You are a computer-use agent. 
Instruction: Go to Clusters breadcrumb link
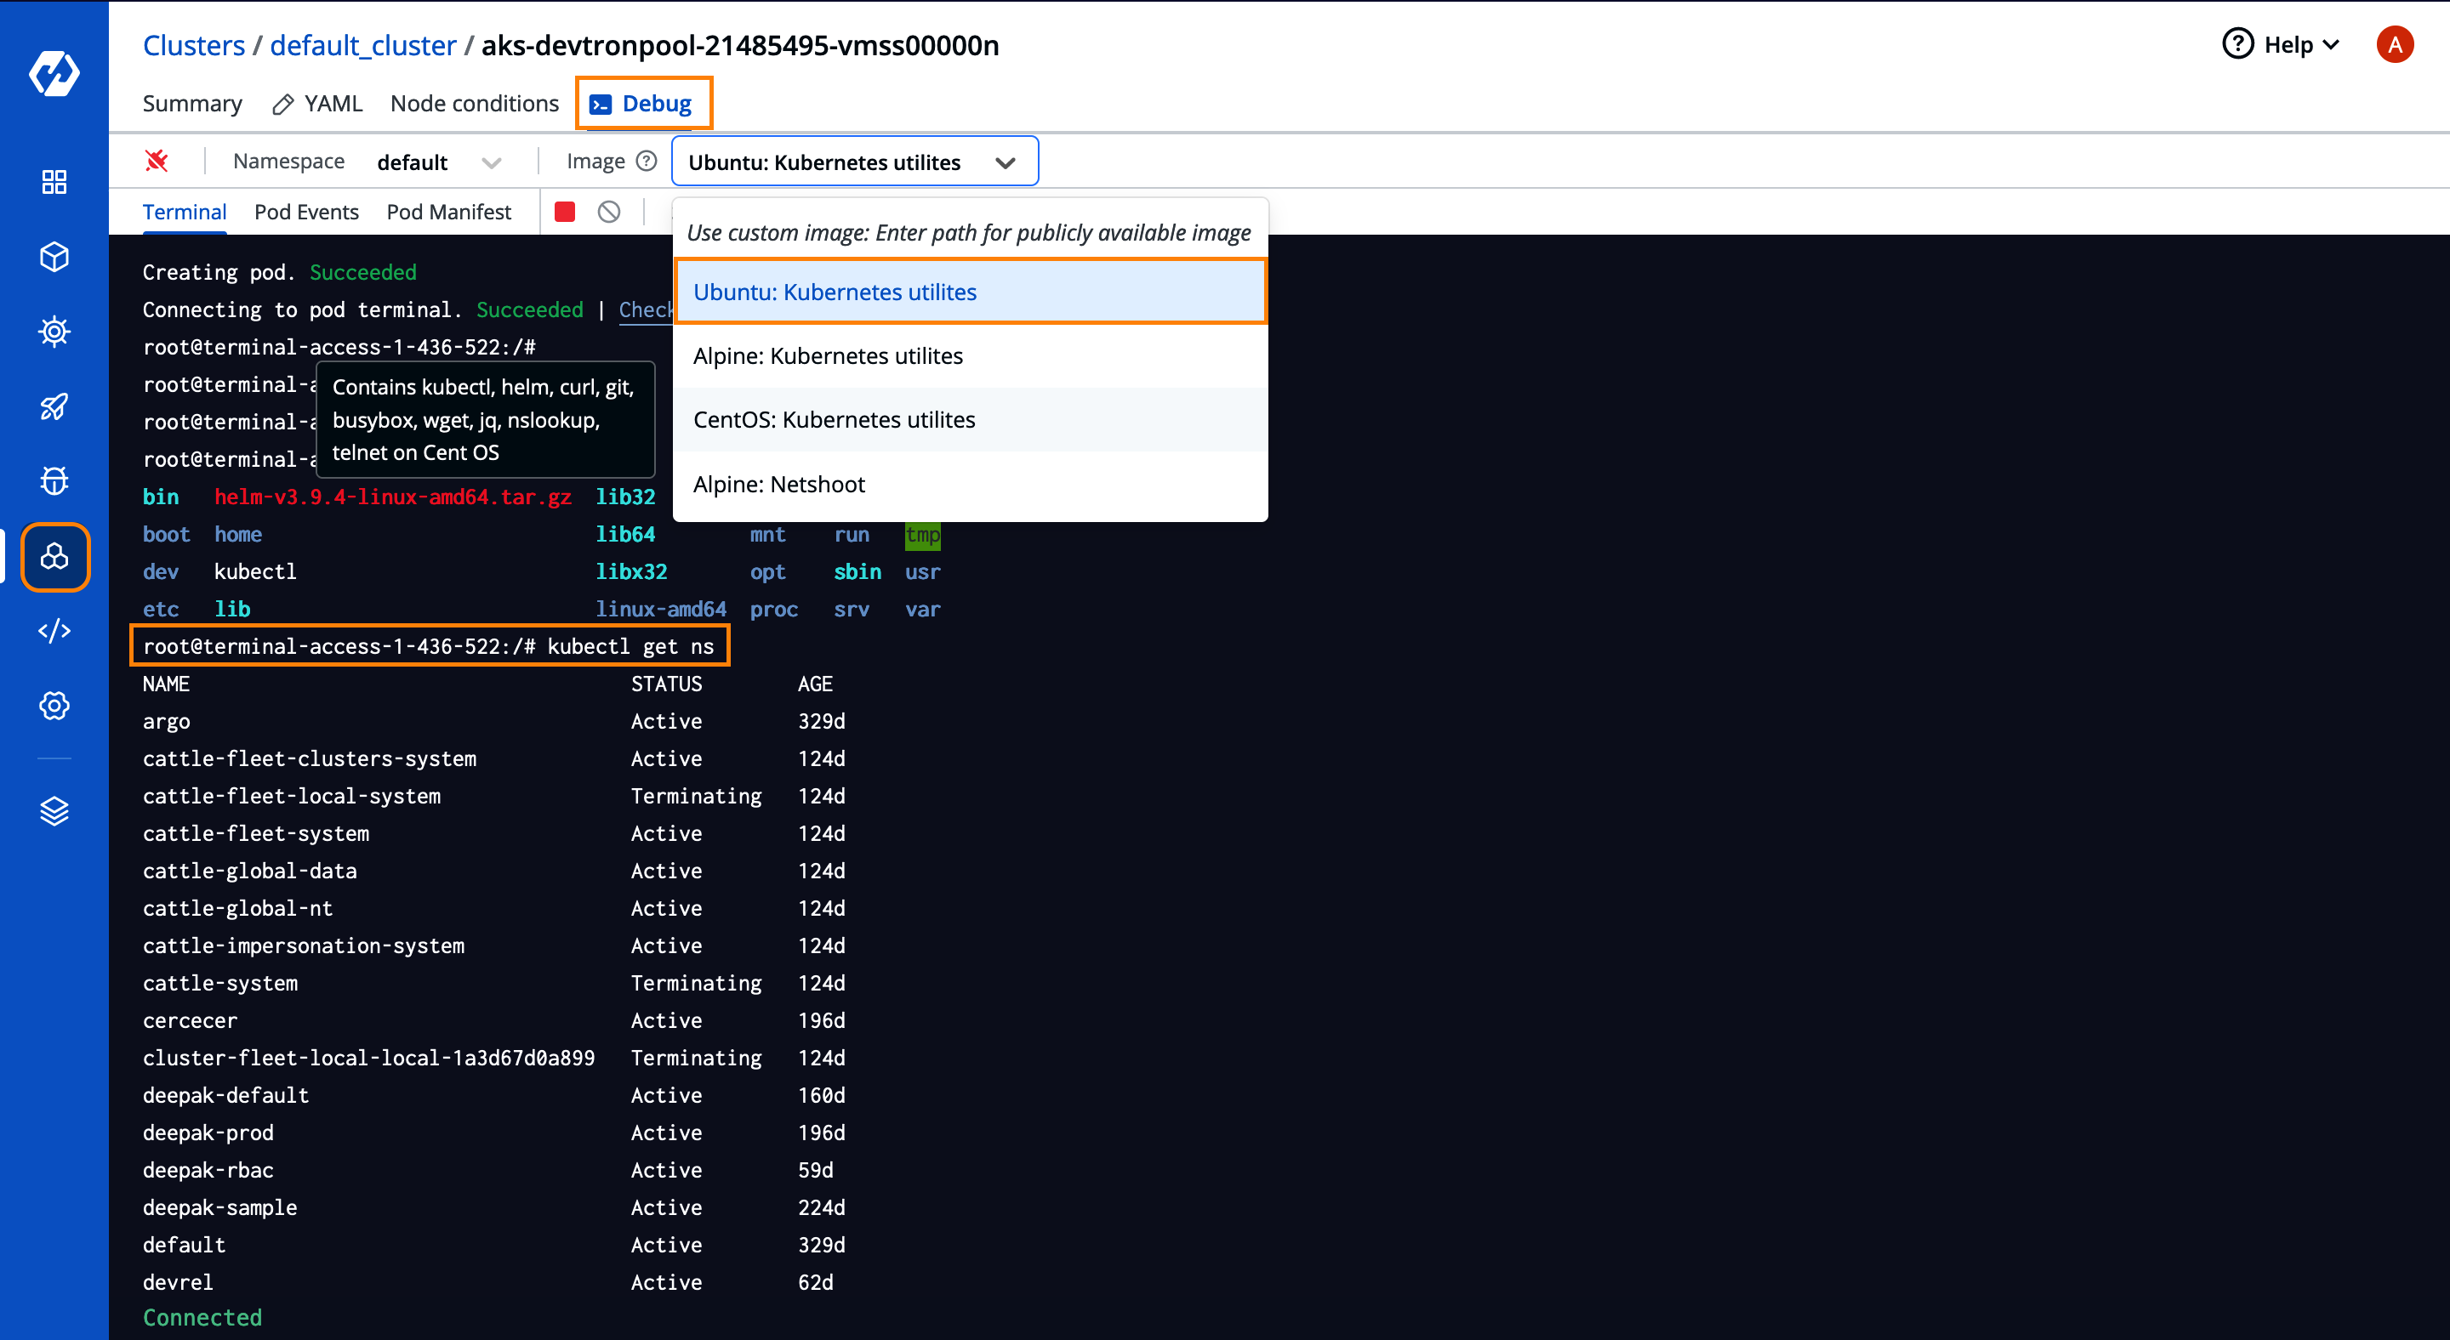coord(194,45)
